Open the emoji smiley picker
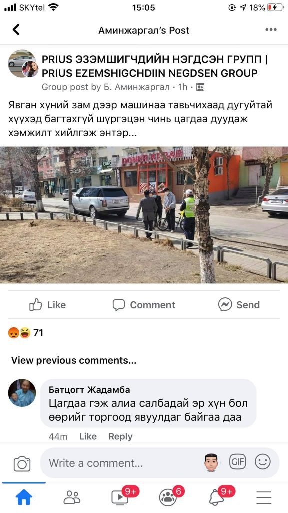Screen dimensions: 288x513 pyautogui.click(x=263, y=462)
